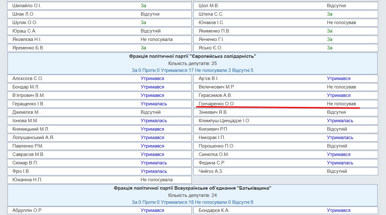Image resolution: width=386 pixels, height=215 pixels.
Task: Select the 'Кількість депутатів: 25' line
Action: [x=193, y=63]
